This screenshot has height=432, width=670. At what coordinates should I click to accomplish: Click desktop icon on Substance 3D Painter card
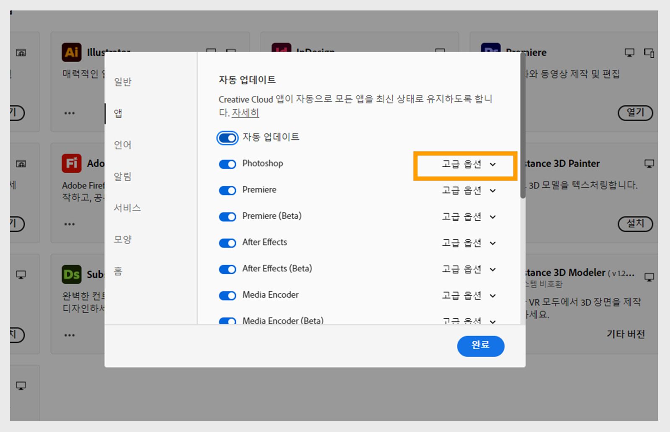click(649, 164)
